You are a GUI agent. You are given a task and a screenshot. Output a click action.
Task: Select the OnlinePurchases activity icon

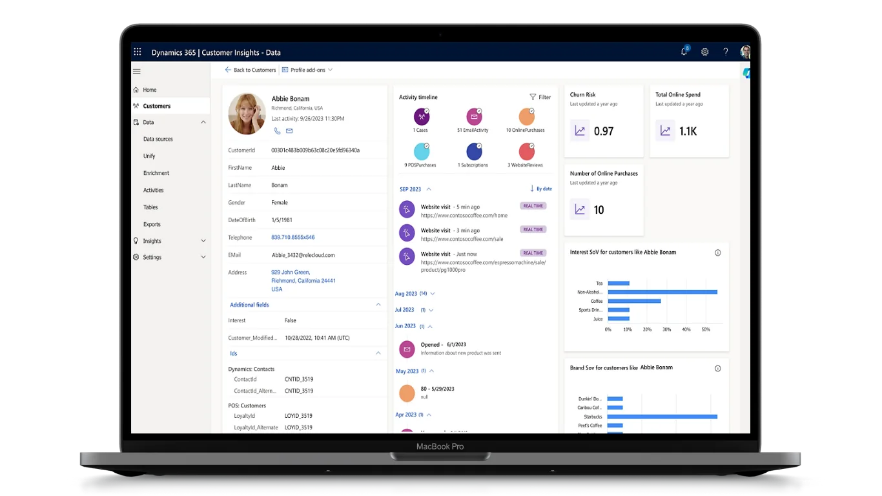526,117
